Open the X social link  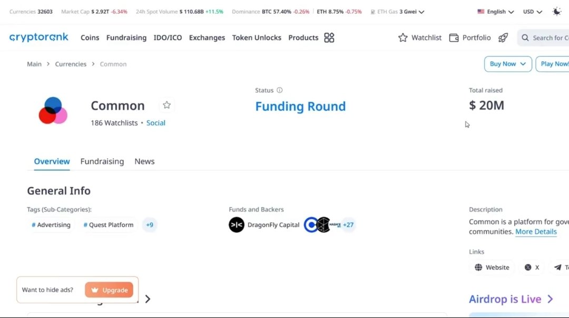532,267
